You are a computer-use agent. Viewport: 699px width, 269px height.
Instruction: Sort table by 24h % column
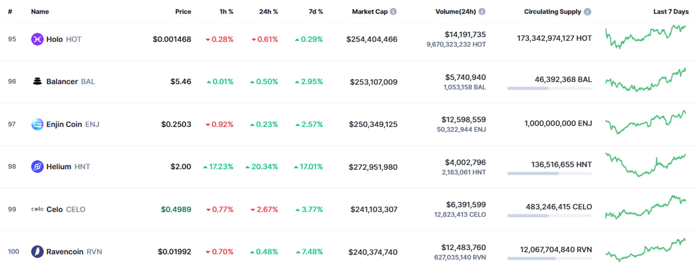(268, 12)
